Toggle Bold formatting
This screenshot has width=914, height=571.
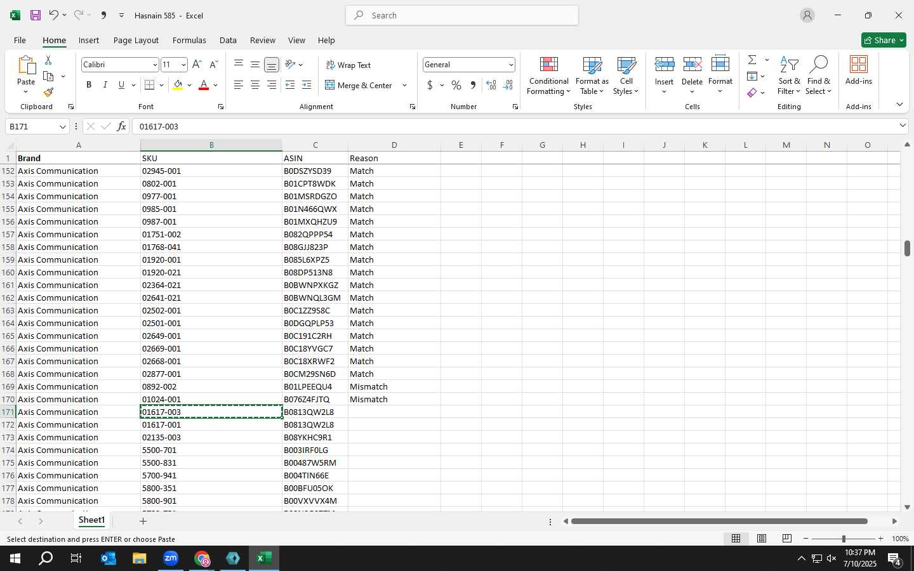89,85
